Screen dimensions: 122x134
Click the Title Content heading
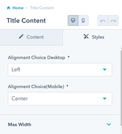click(26, 20)
